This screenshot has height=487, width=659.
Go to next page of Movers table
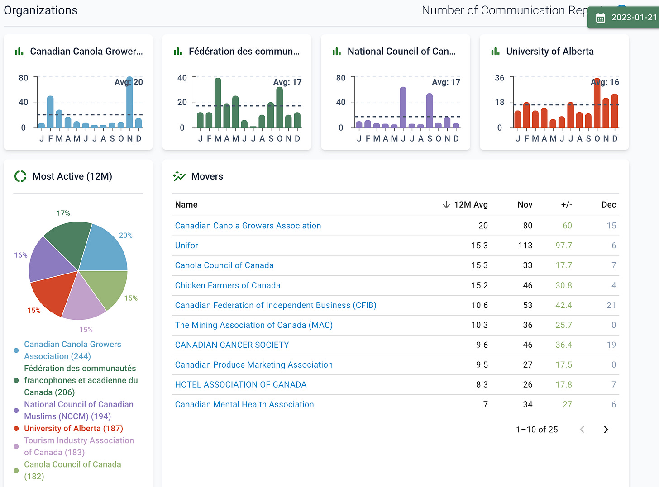pos(606,430)
